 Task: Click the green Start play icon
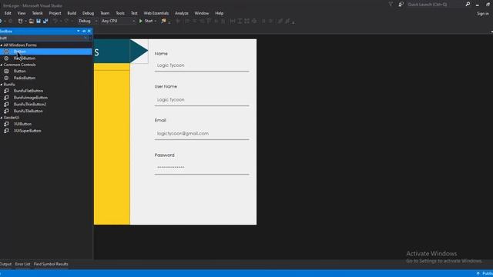point(140,21)
